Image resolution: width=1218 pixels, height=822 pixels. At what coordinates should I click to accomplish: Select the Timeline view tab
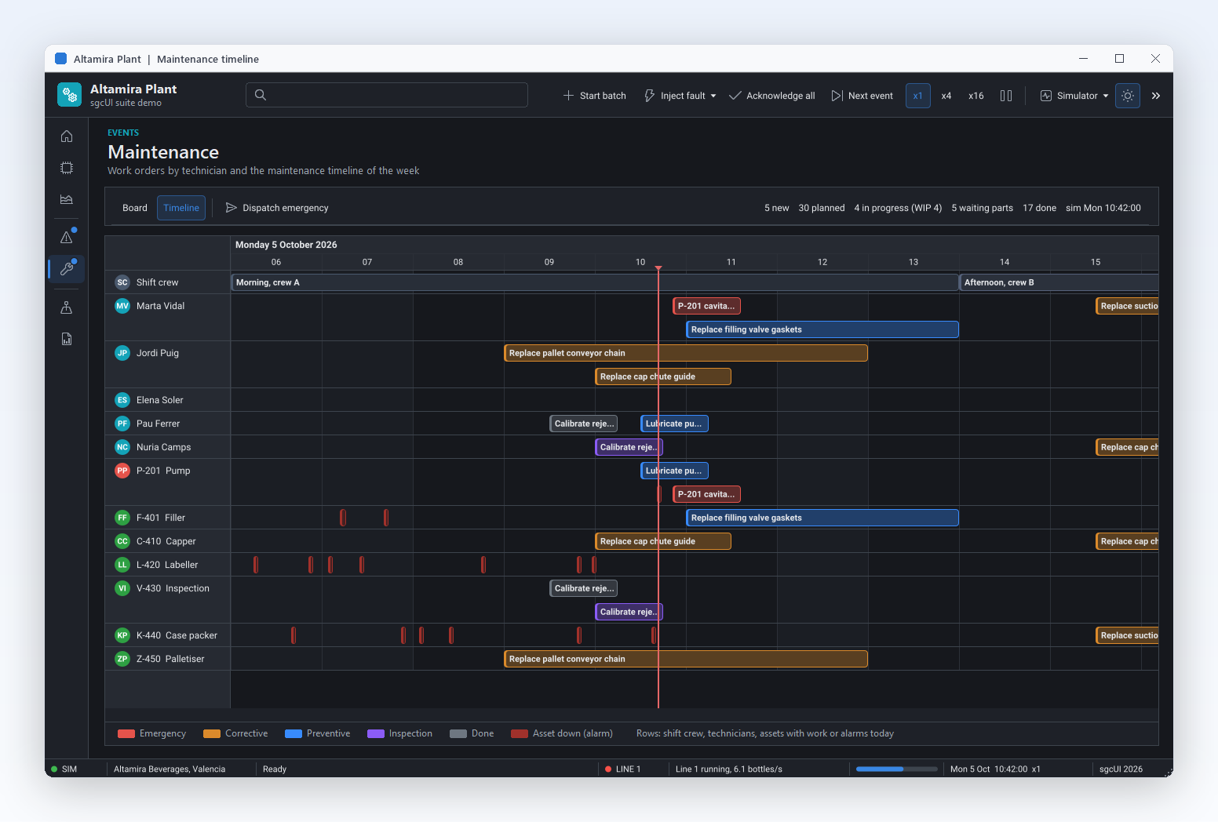click(x=181, y=208)
